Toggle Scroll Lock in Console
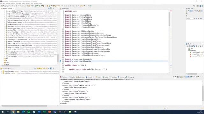The width and height of the screenshot is (204, 114). click(182, 77)
